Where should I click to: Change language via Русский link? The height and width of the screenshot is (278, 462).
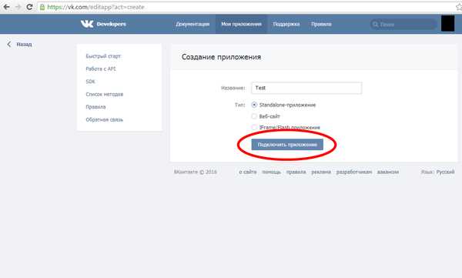point(446,172)
